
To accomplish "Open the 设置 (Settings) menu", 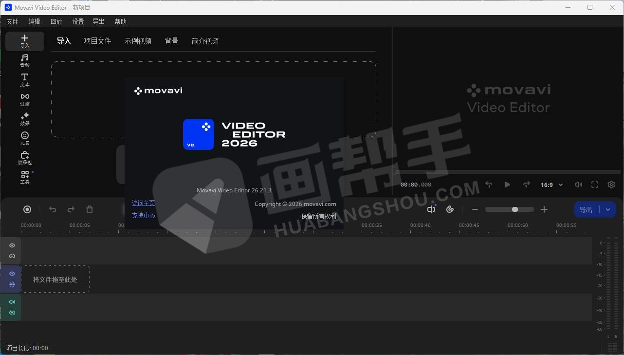I will click(x=78, y=21).
